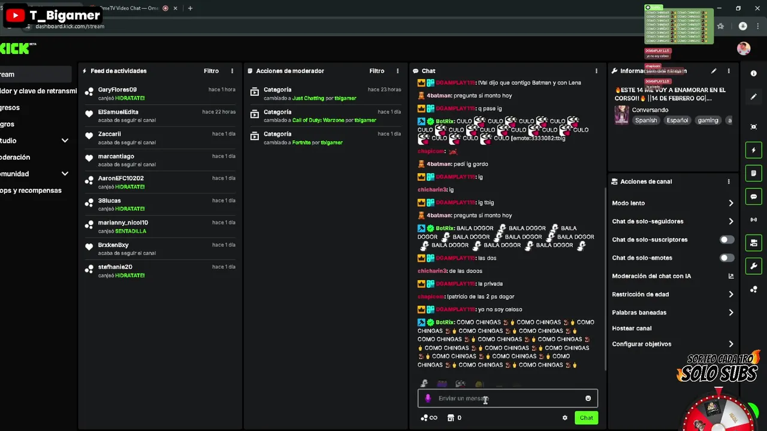Click the Español tag
Image resolution: width=767 pixels, height=431 pixels.
click(x=677, y=120)
